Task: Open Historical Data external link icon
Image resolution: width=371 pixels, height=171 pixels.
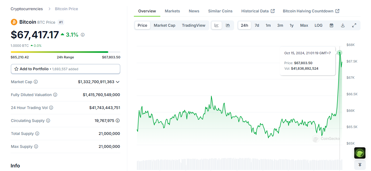Action: click(x=273, y=11)
